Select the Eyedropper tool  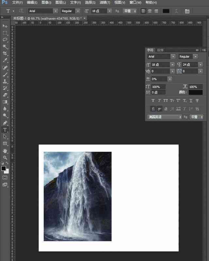[5, 60]
